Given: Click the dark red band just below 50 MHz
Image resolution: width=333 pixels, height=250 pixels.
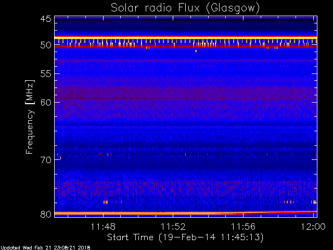Looking at the screenshot, I should coord(186,46).
